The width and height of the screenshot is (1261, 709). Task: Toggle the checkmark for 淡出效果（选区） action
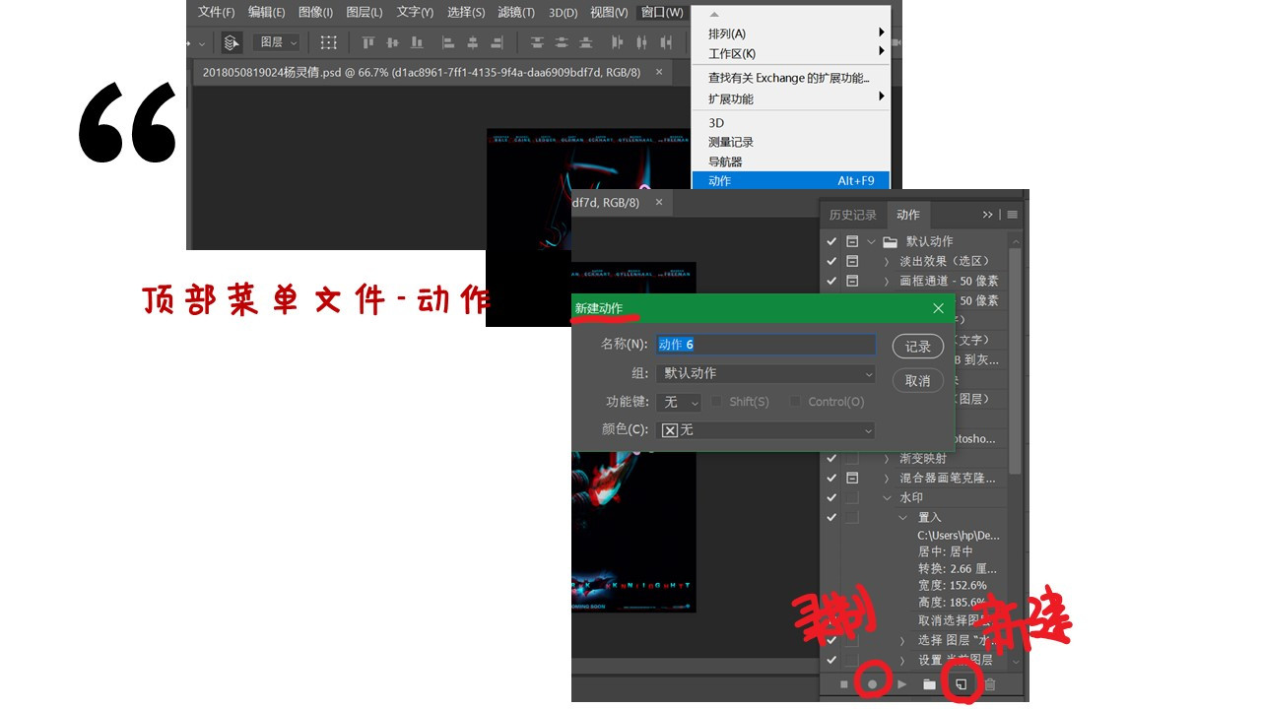[831, 261]
